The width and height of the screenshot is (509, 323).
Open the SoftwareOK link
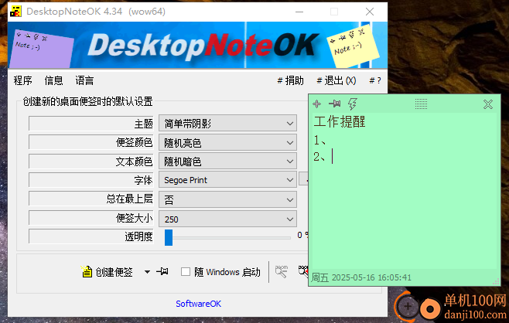click(198, 304)
